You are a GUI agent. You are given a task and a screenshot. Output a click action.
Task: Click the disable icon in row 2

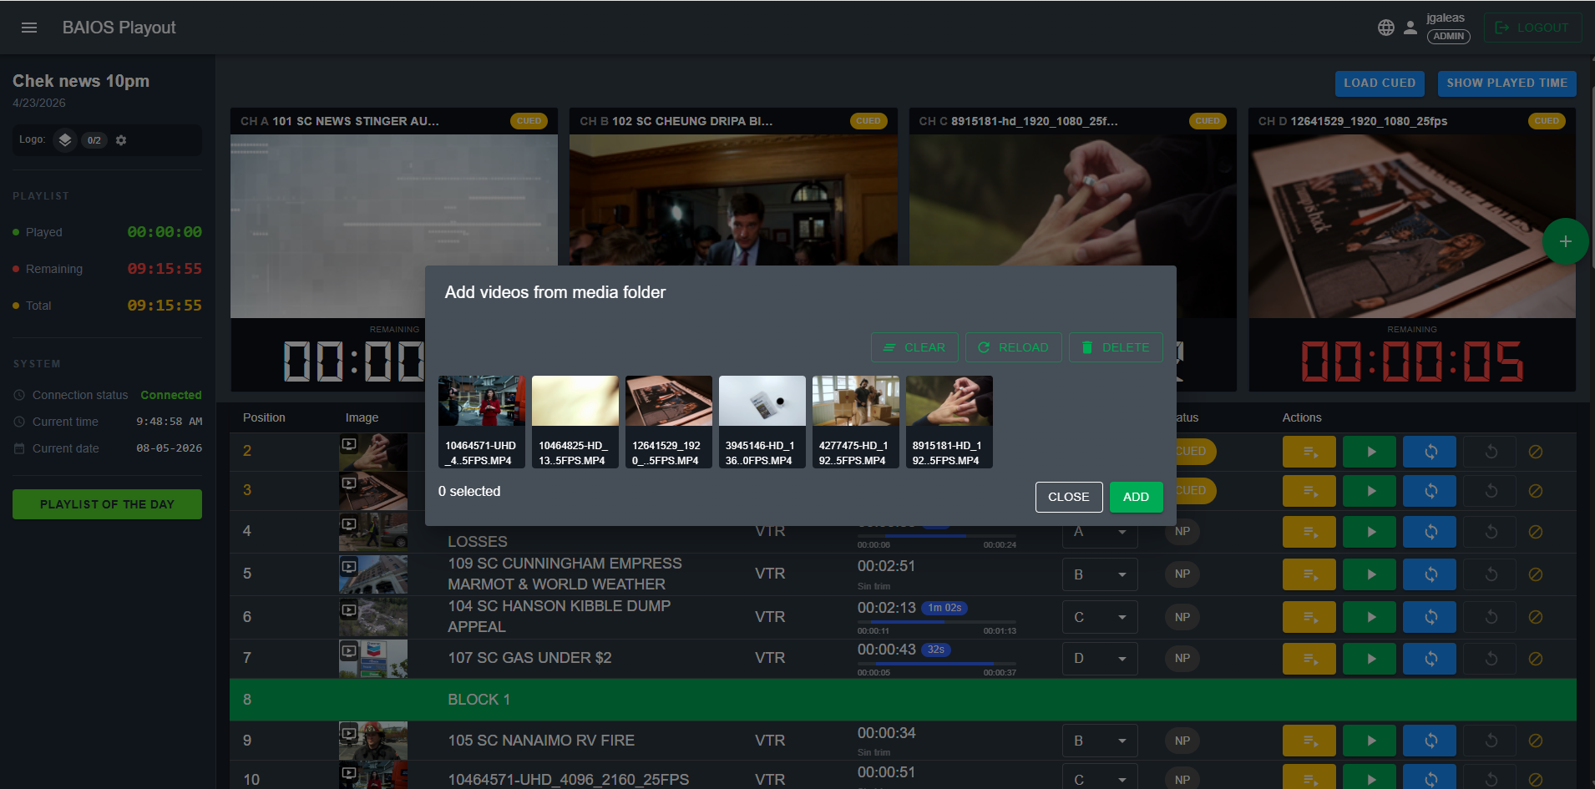click(x=1535, y=452)
